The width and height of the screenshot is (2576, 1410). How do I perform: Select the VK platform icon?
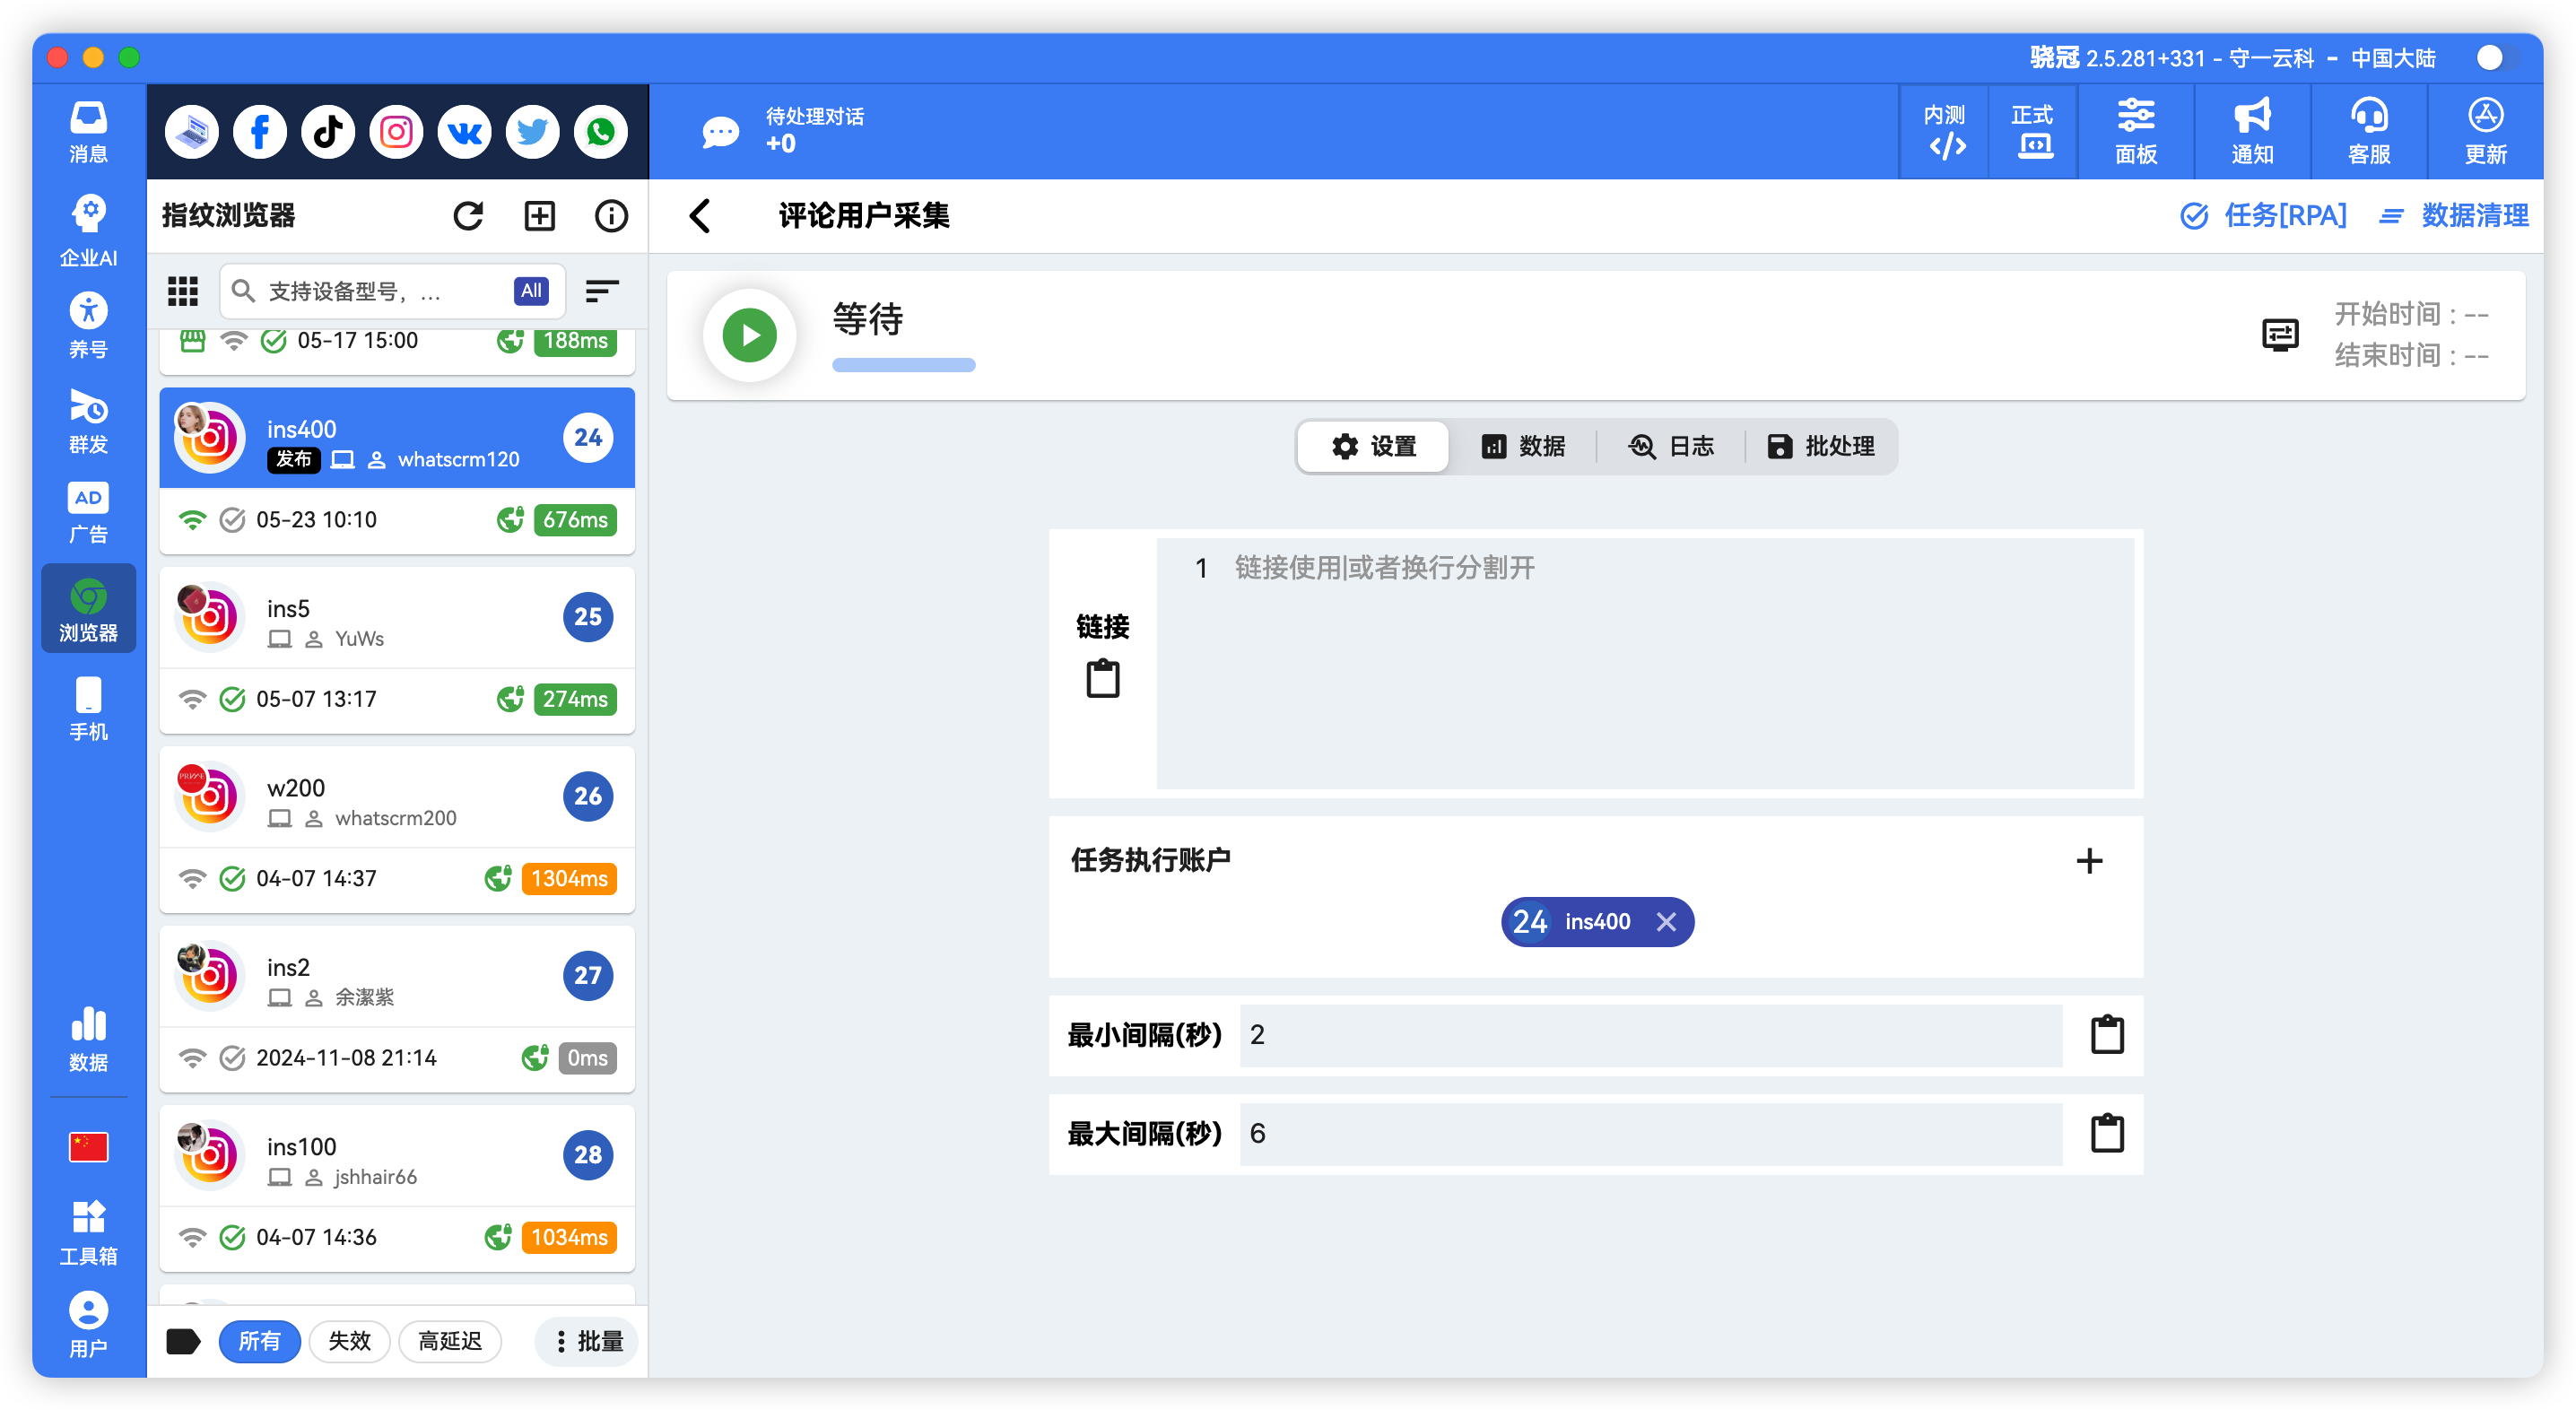pos(464,132)
